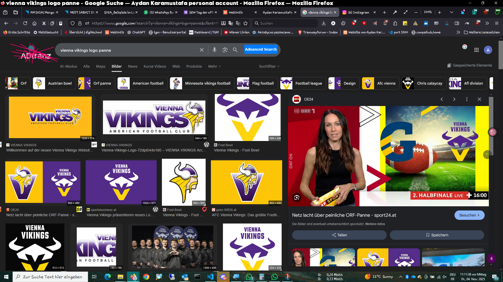Open Firefox downloads panel icon
The image size is (503, 282).
[x=324, y=23]
